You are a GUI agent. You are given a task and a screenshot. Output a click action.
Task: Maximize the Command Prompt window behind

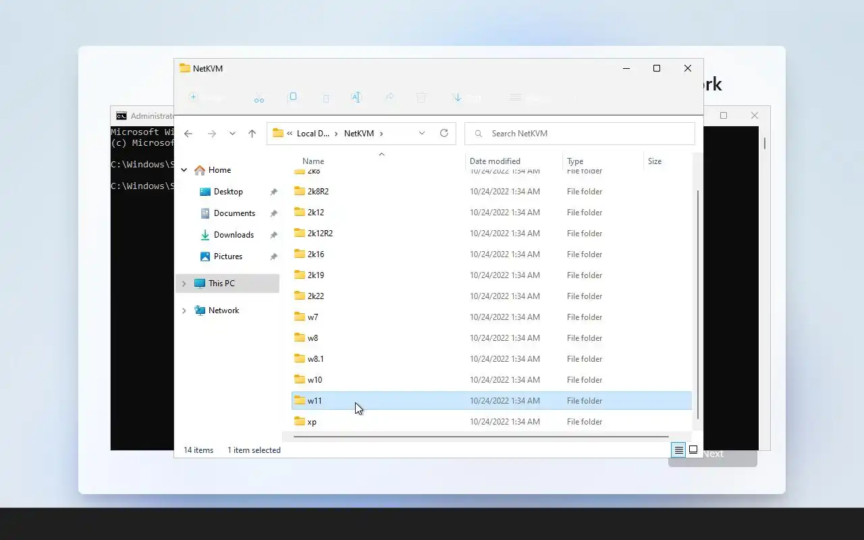pyautogui.click(x=724, y=116)
